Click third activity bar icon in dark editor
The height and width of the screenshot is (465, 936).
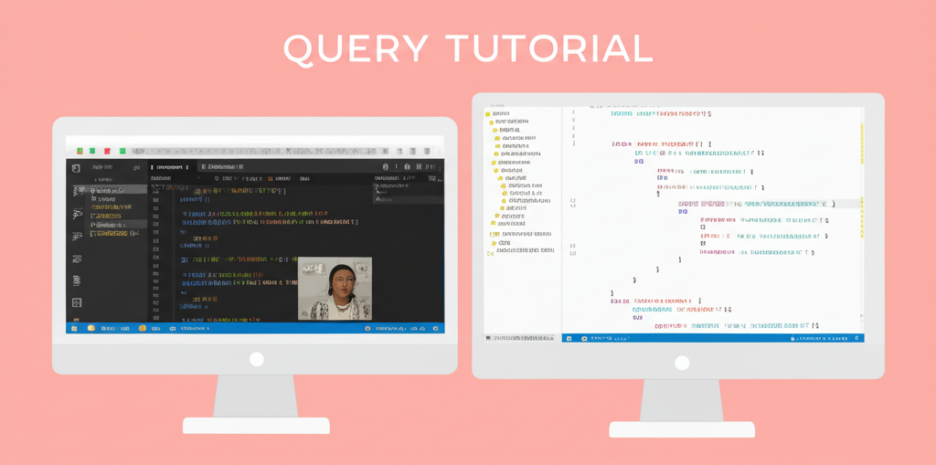click(x=77, y=214)
